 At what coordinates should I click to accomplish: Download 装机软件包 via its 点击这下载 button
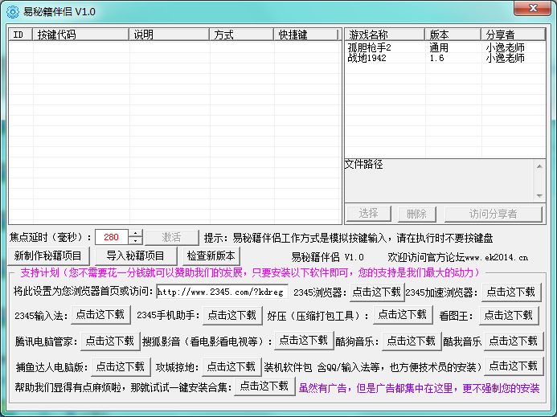pos(514,366)
